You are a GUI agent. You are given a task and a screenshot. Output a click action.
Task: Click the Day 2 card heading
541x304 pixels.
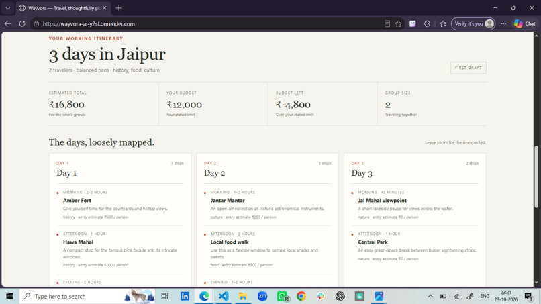214,173
